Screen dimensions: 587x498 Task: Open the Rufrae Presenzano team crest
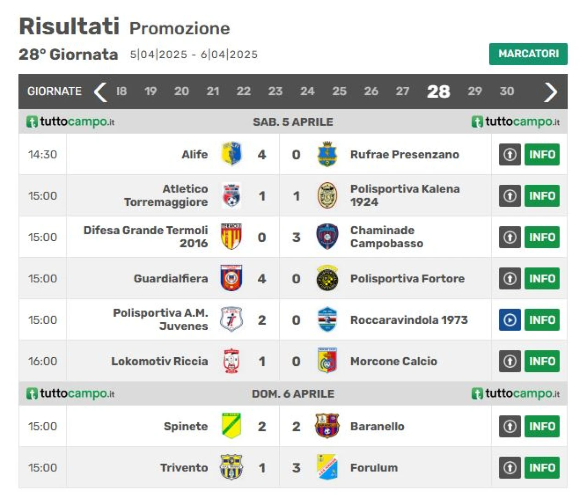click(x=327, y=154)
